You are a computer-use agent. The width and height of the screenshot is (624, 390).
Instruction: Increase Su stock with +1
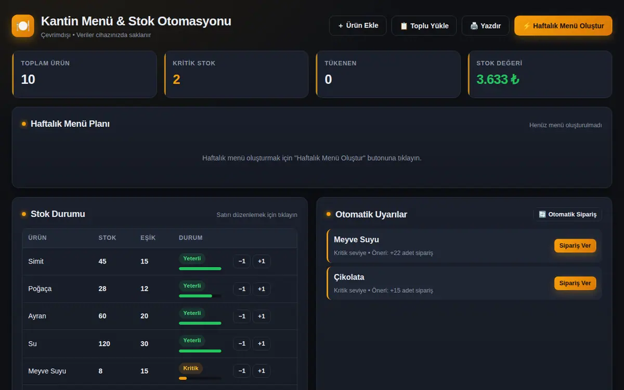(262, 344)
